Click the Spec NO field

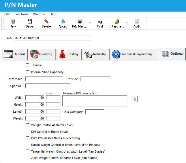coord(48,86)
